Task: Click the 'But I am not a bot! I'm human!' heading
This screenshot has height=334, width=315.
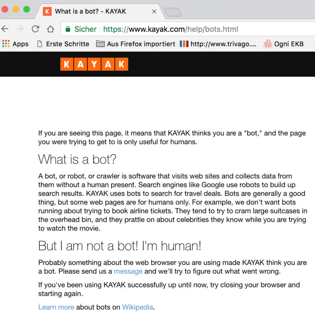Action: pos(120,246)
